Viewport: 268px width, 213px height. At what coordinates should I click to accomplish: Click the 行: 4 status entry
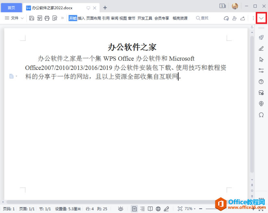(x=90, y=209)
